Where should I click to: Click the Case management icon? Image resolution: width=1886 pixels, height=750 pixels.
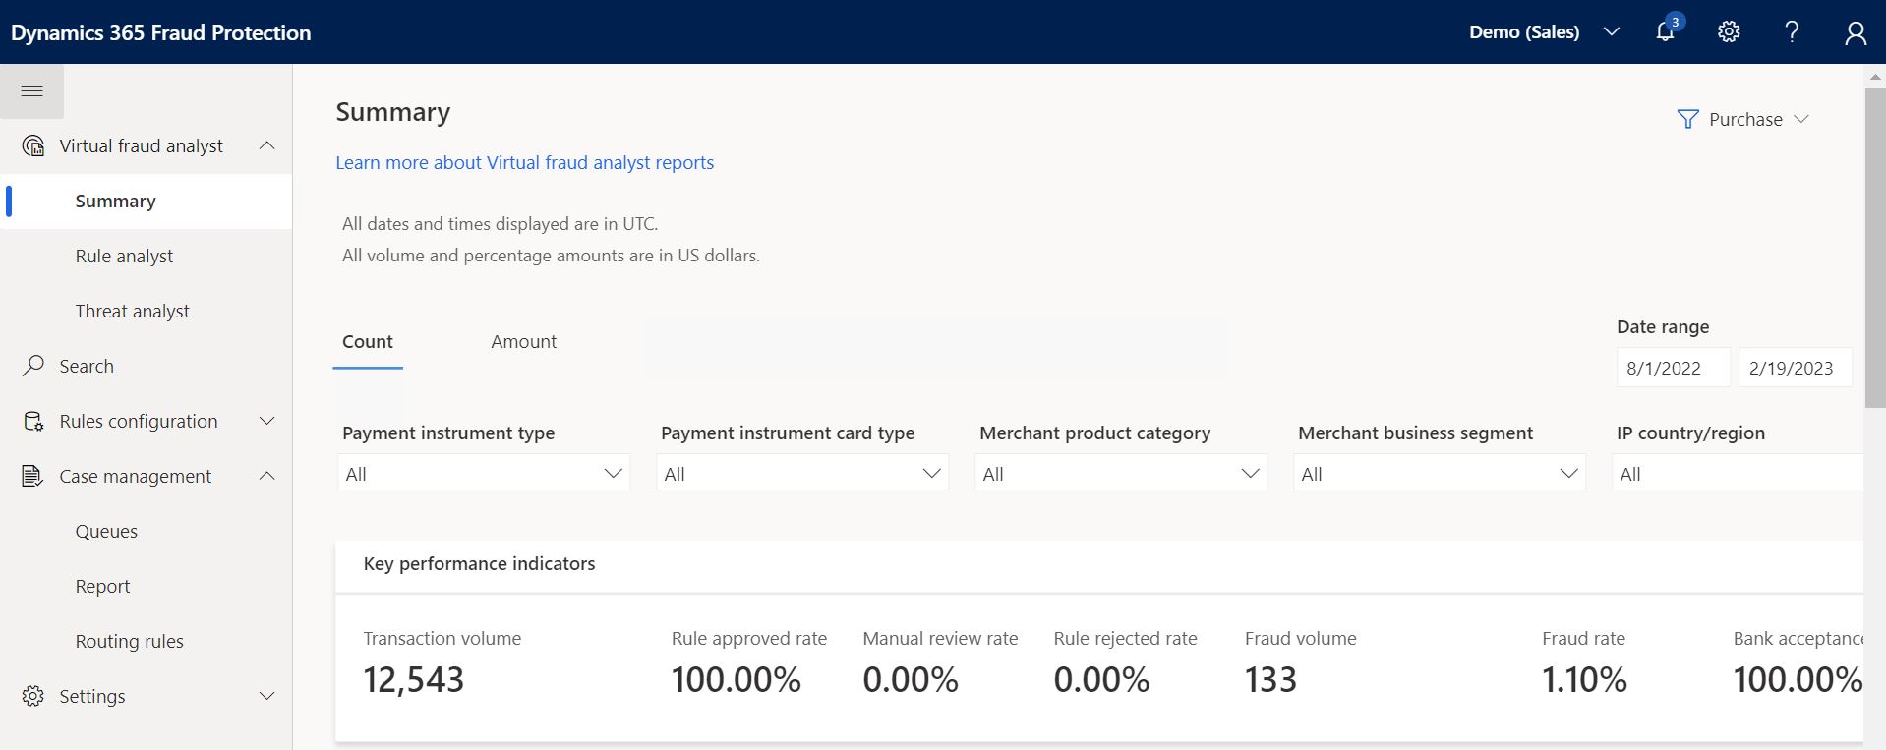(33, 476)
